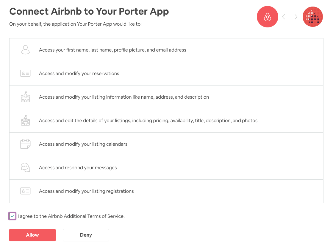Click the messages permission row
The width and height of the screenshot is (333, 250).
click(x=166, y=167)
